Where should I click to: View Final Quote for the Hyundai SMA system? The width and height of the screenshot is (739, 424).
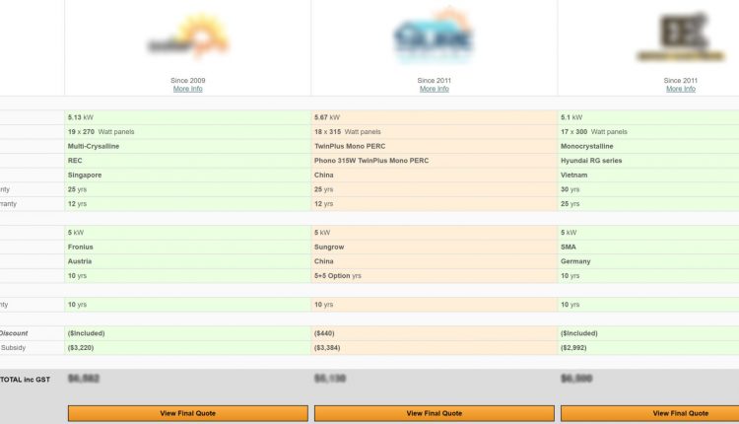pyautogui.click(x=650, y=413)
